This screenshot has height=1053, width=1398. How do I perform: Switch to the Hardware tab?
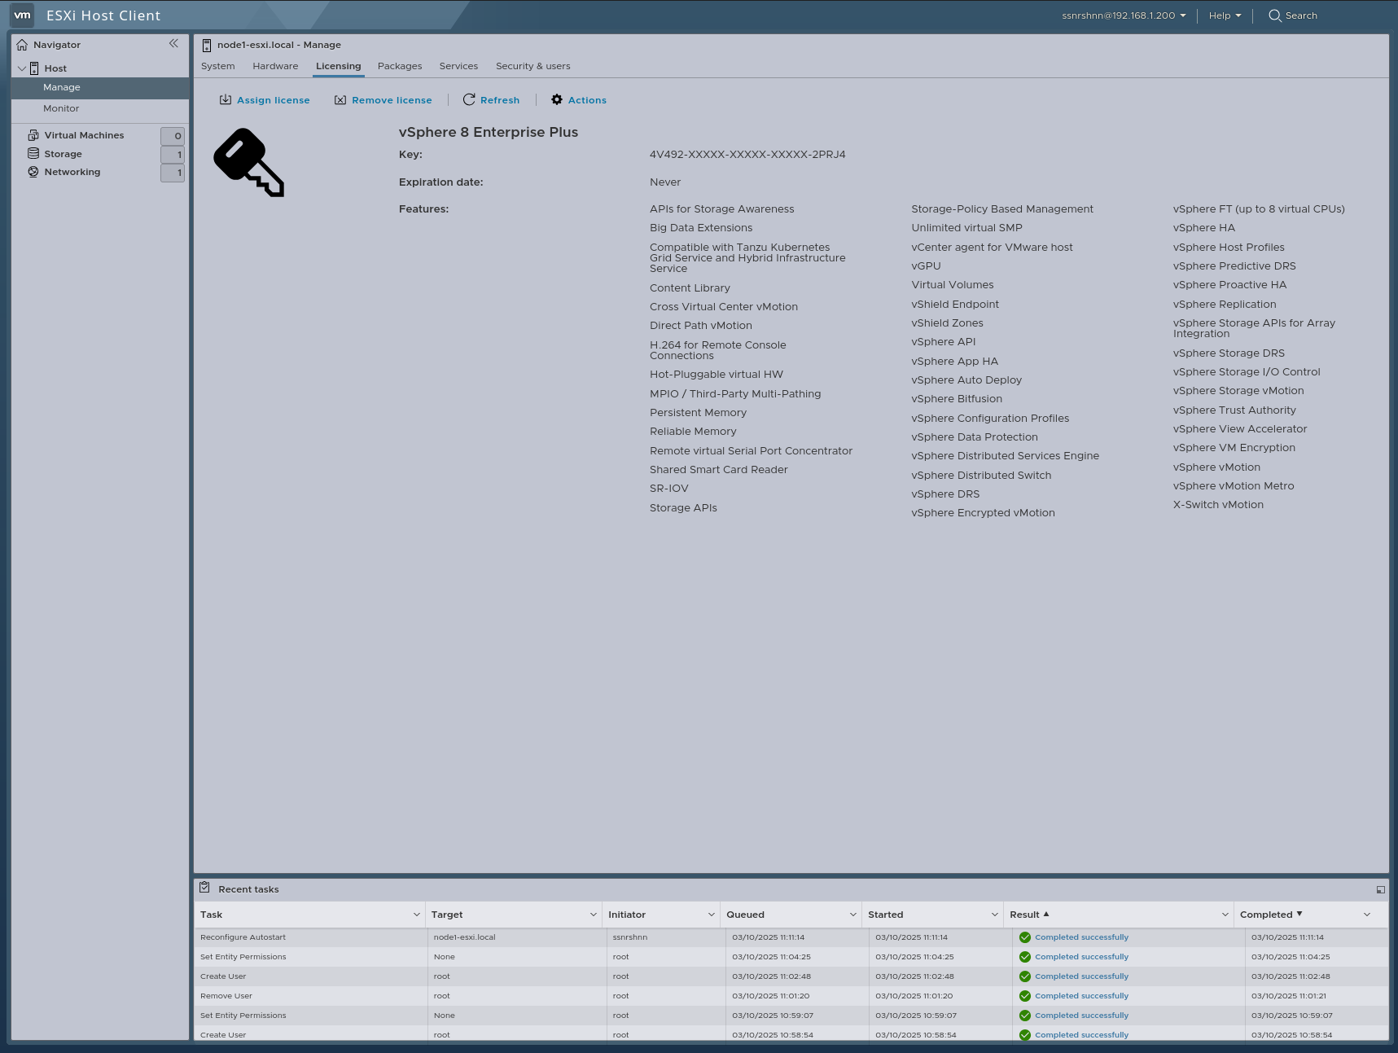(275, 66)
